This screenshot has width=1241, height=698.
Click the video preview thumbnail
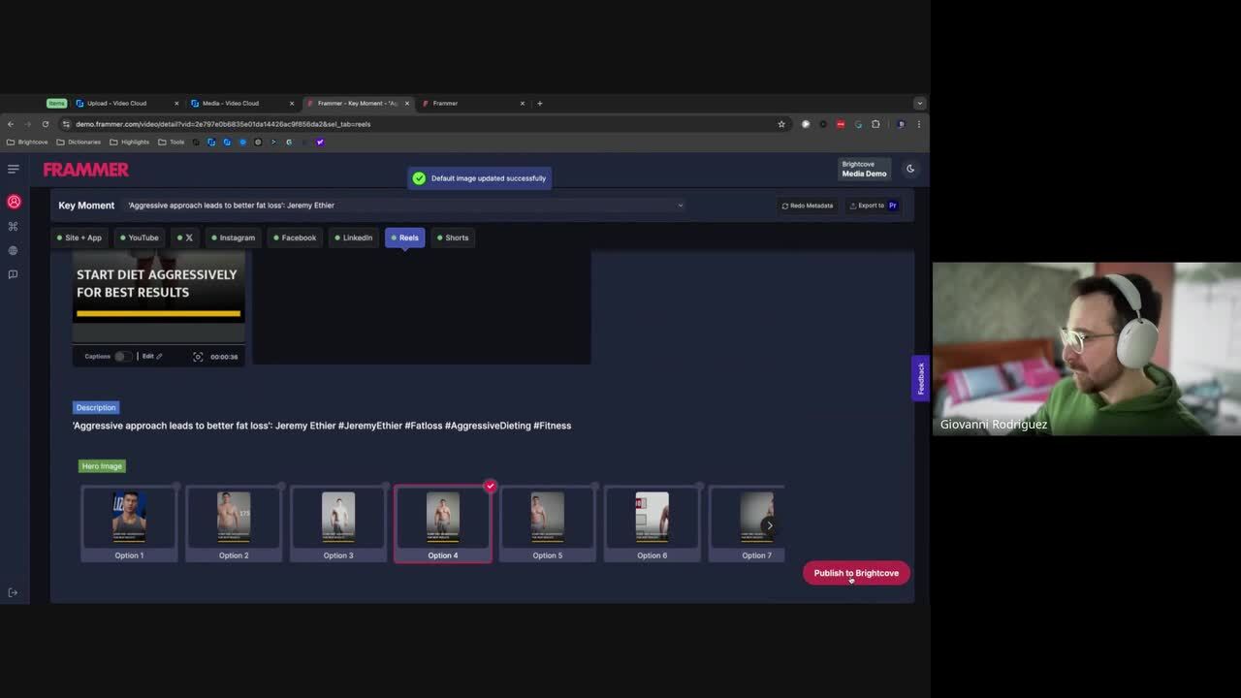[158, 297]
